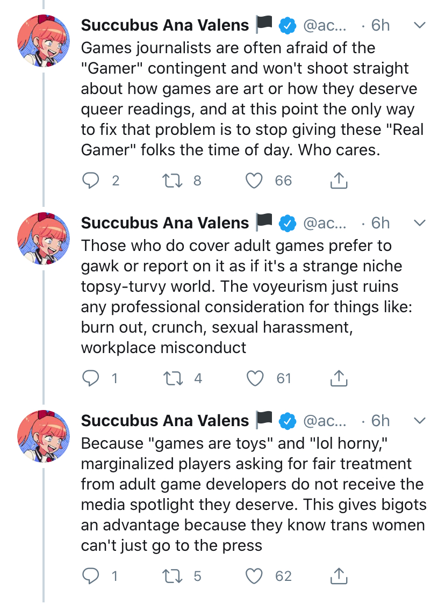Click the author name on the third tweet
Image resolution: width=445 pixels, height=604 pixels.
pos(164,421)
